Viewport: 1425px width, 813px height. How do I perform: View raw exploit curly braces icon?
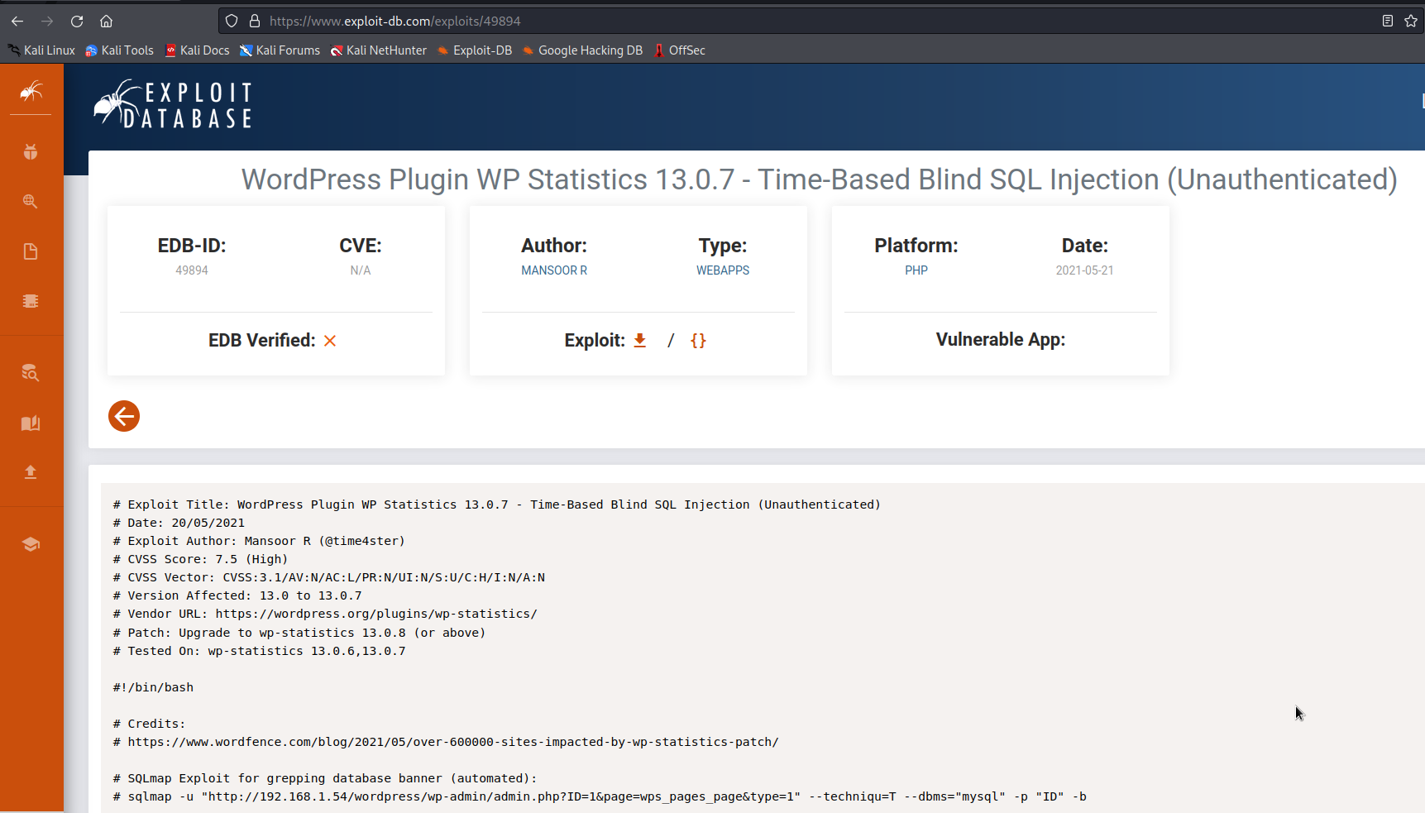[x=698, y=340]
